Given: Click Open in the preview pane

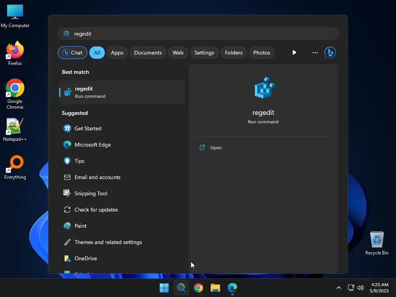Looking at the screenshot, I should coord(216,148).
